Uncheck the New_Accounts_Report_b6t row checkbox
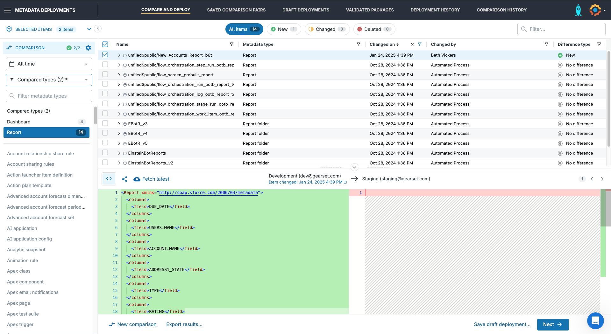 tap(105, 55)
